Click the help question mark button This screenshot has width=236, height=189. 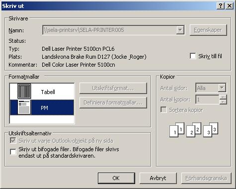pos(221,6)
